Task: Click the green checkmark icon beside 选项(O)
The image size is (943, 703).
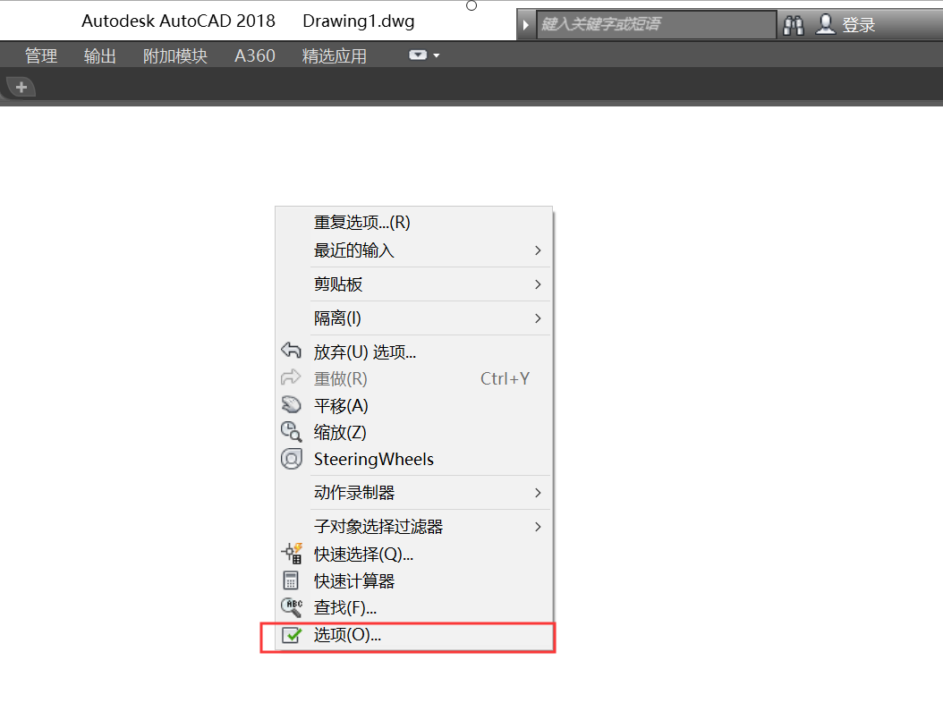Action: click(x=292, y=634)
